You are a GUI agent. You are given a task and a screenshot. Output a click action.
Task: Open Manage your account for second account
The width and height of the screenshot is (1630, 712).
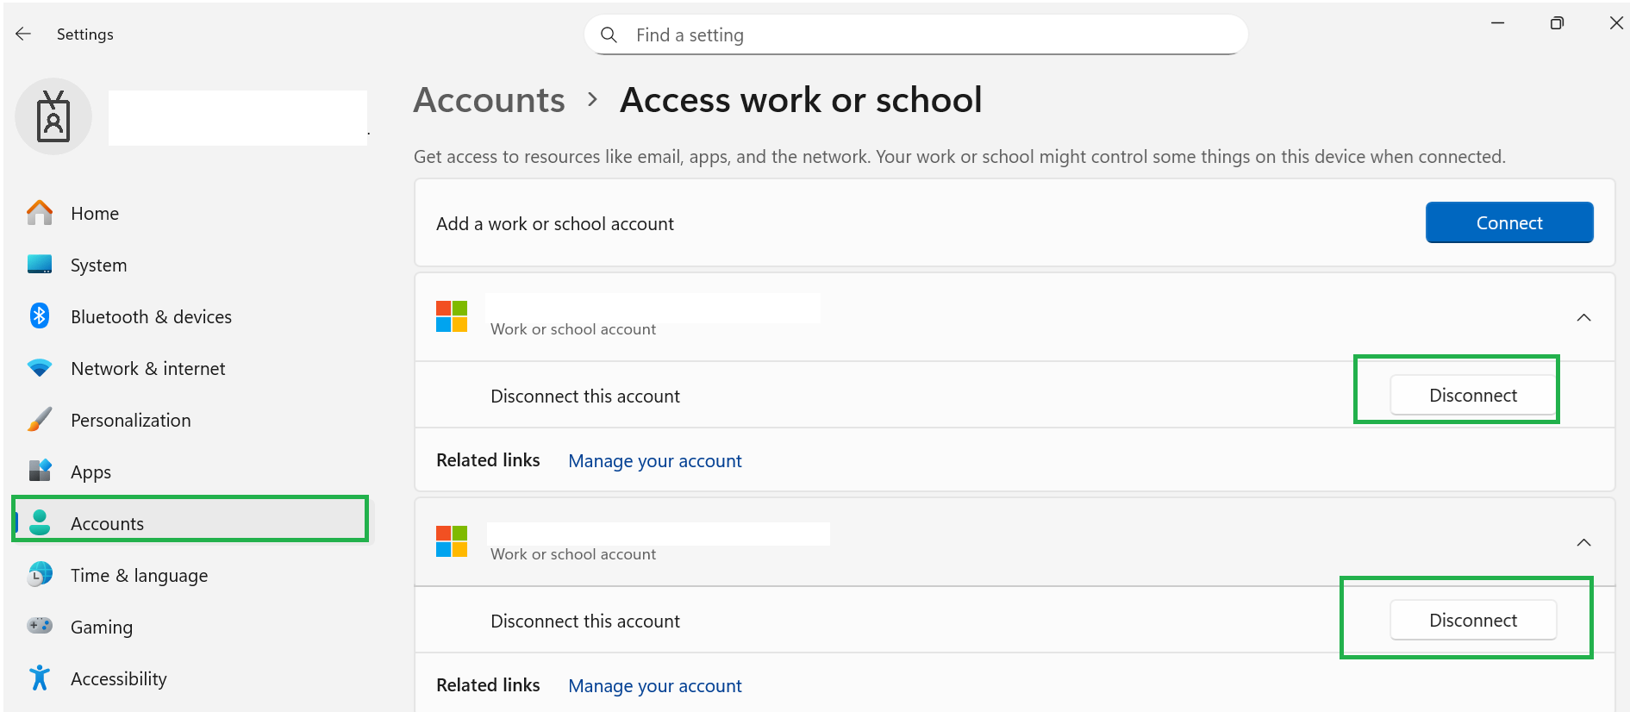click(x=655, y=685)
